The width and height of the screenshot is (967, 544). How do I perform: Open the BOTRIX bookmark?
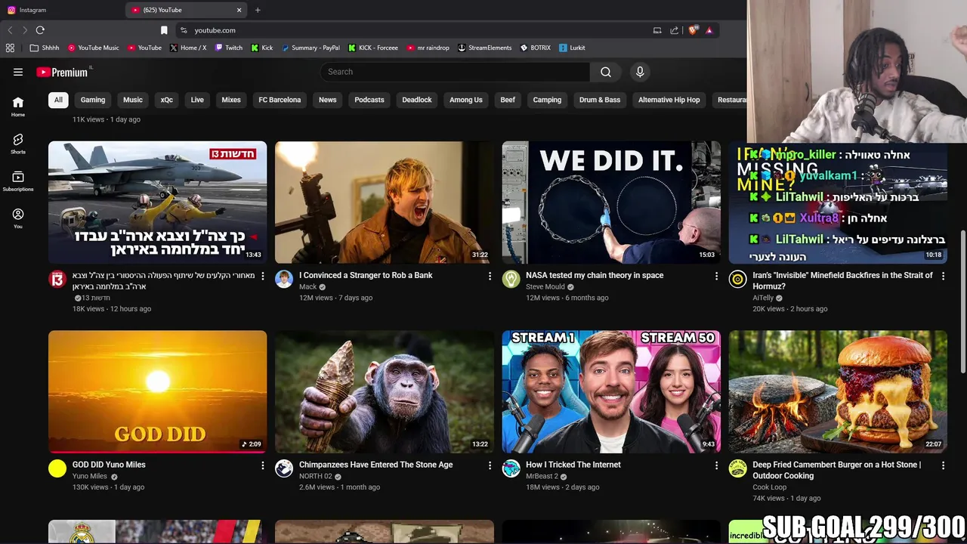pyautogui.click(x=536, y=48)
